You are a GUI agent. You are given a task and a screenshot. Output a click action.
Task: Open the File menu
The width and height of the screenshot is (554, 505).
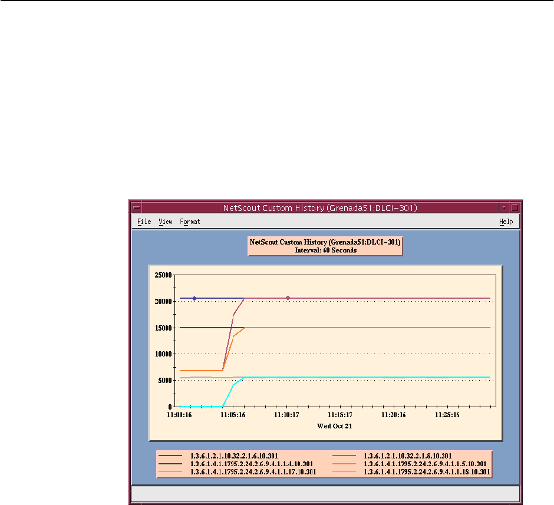[x=144, y=222]
